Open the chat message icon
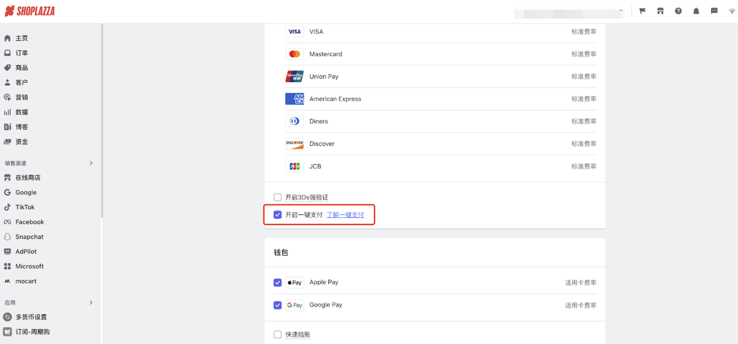The width and height of the screenshot is (738, 344). click(714, 11)
